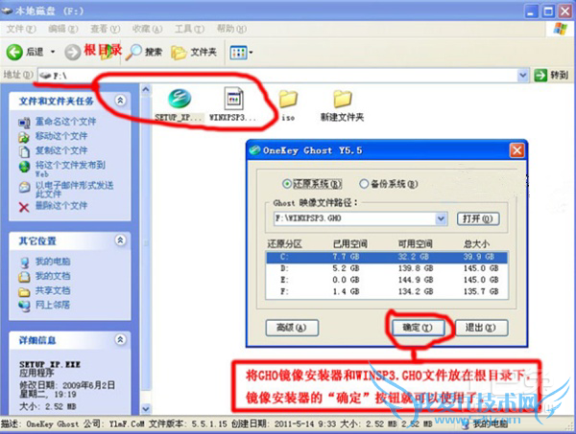Open the 工具 menu
576x434 pixels.
(x=189, y=29)
